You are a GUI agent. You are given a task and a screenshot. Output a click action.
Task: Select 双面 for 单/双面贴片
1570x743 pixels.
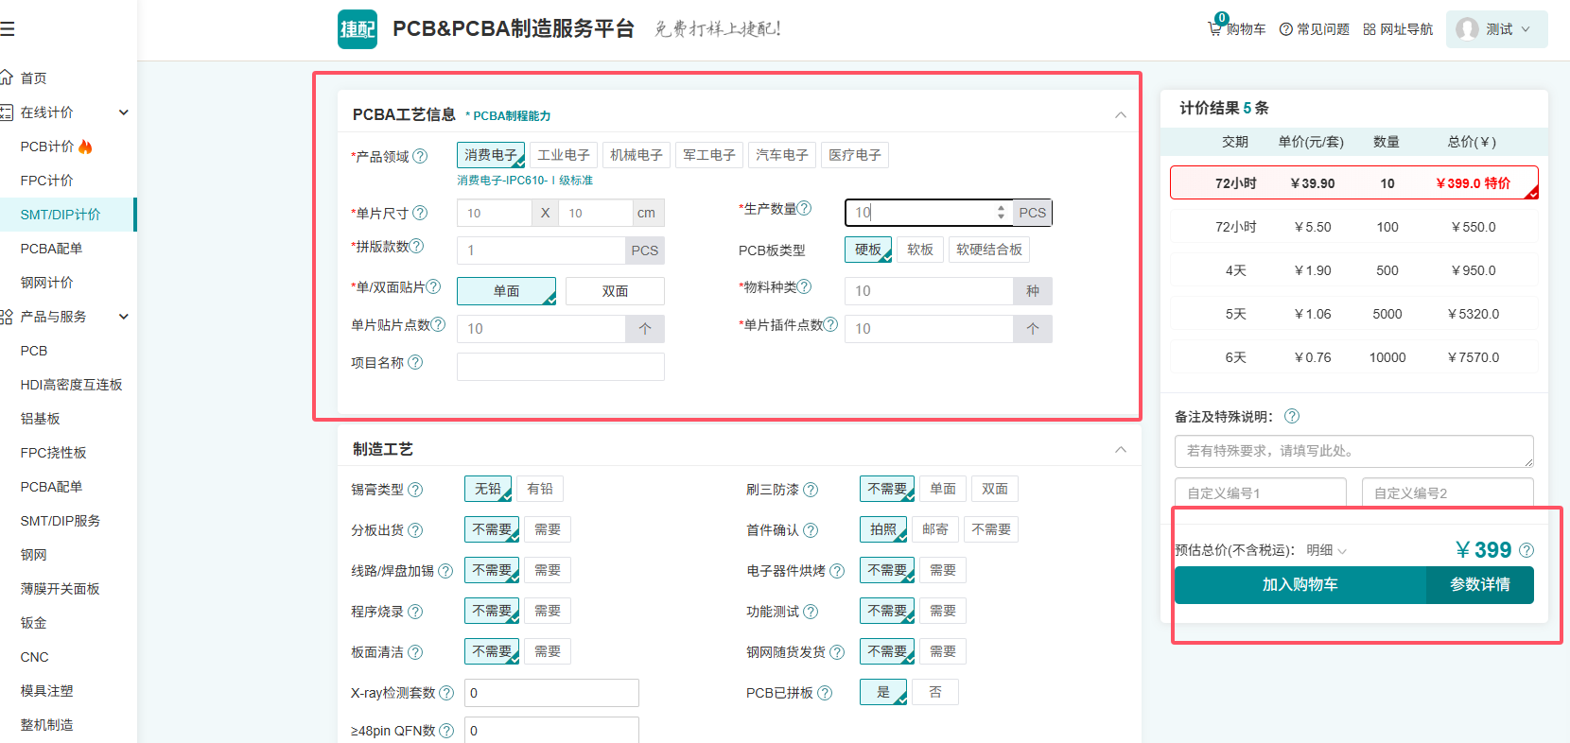tap(615, 291)
